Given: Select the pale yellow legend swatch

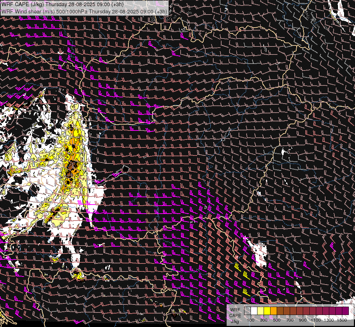Looking at the screenshot, I should [x=261, y=311].
